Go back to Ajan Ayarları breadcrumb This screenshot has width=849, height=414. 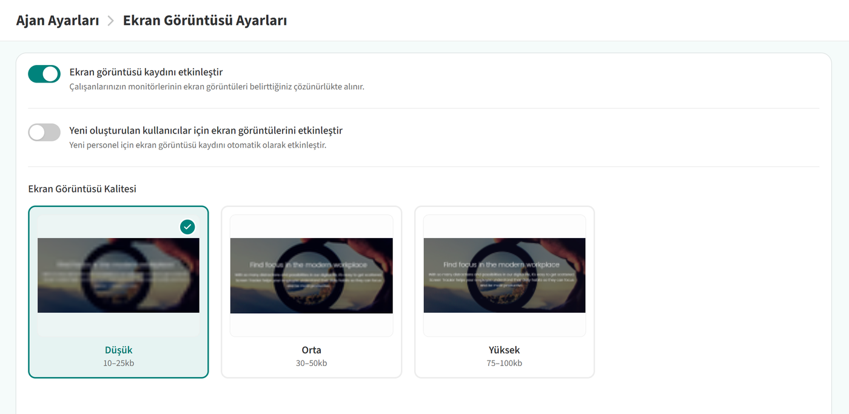tap(58, 21)
